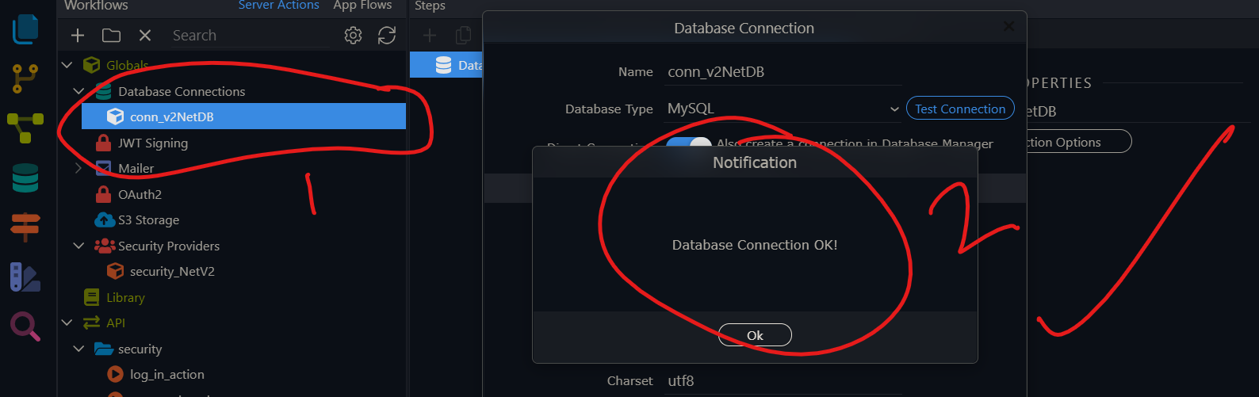Collapse the Security Providers node
This screenshot has width=1259, height=397.
(x=78, y=246)
